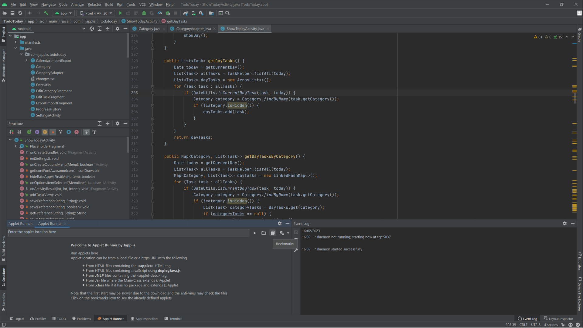Click the editor's vertical error stripe scrollbar
This screenshot has width=583, height=328.
[574, 137]
